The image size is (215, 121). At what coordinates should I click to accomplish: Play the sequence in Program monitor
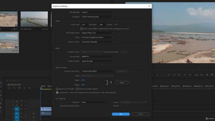point(179,75)
